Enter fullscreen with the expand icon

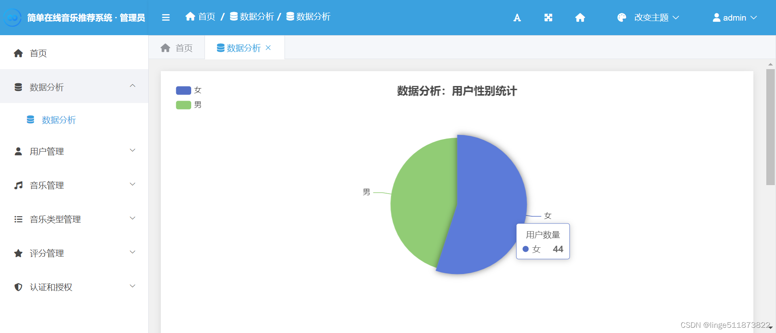pos(548,17)
